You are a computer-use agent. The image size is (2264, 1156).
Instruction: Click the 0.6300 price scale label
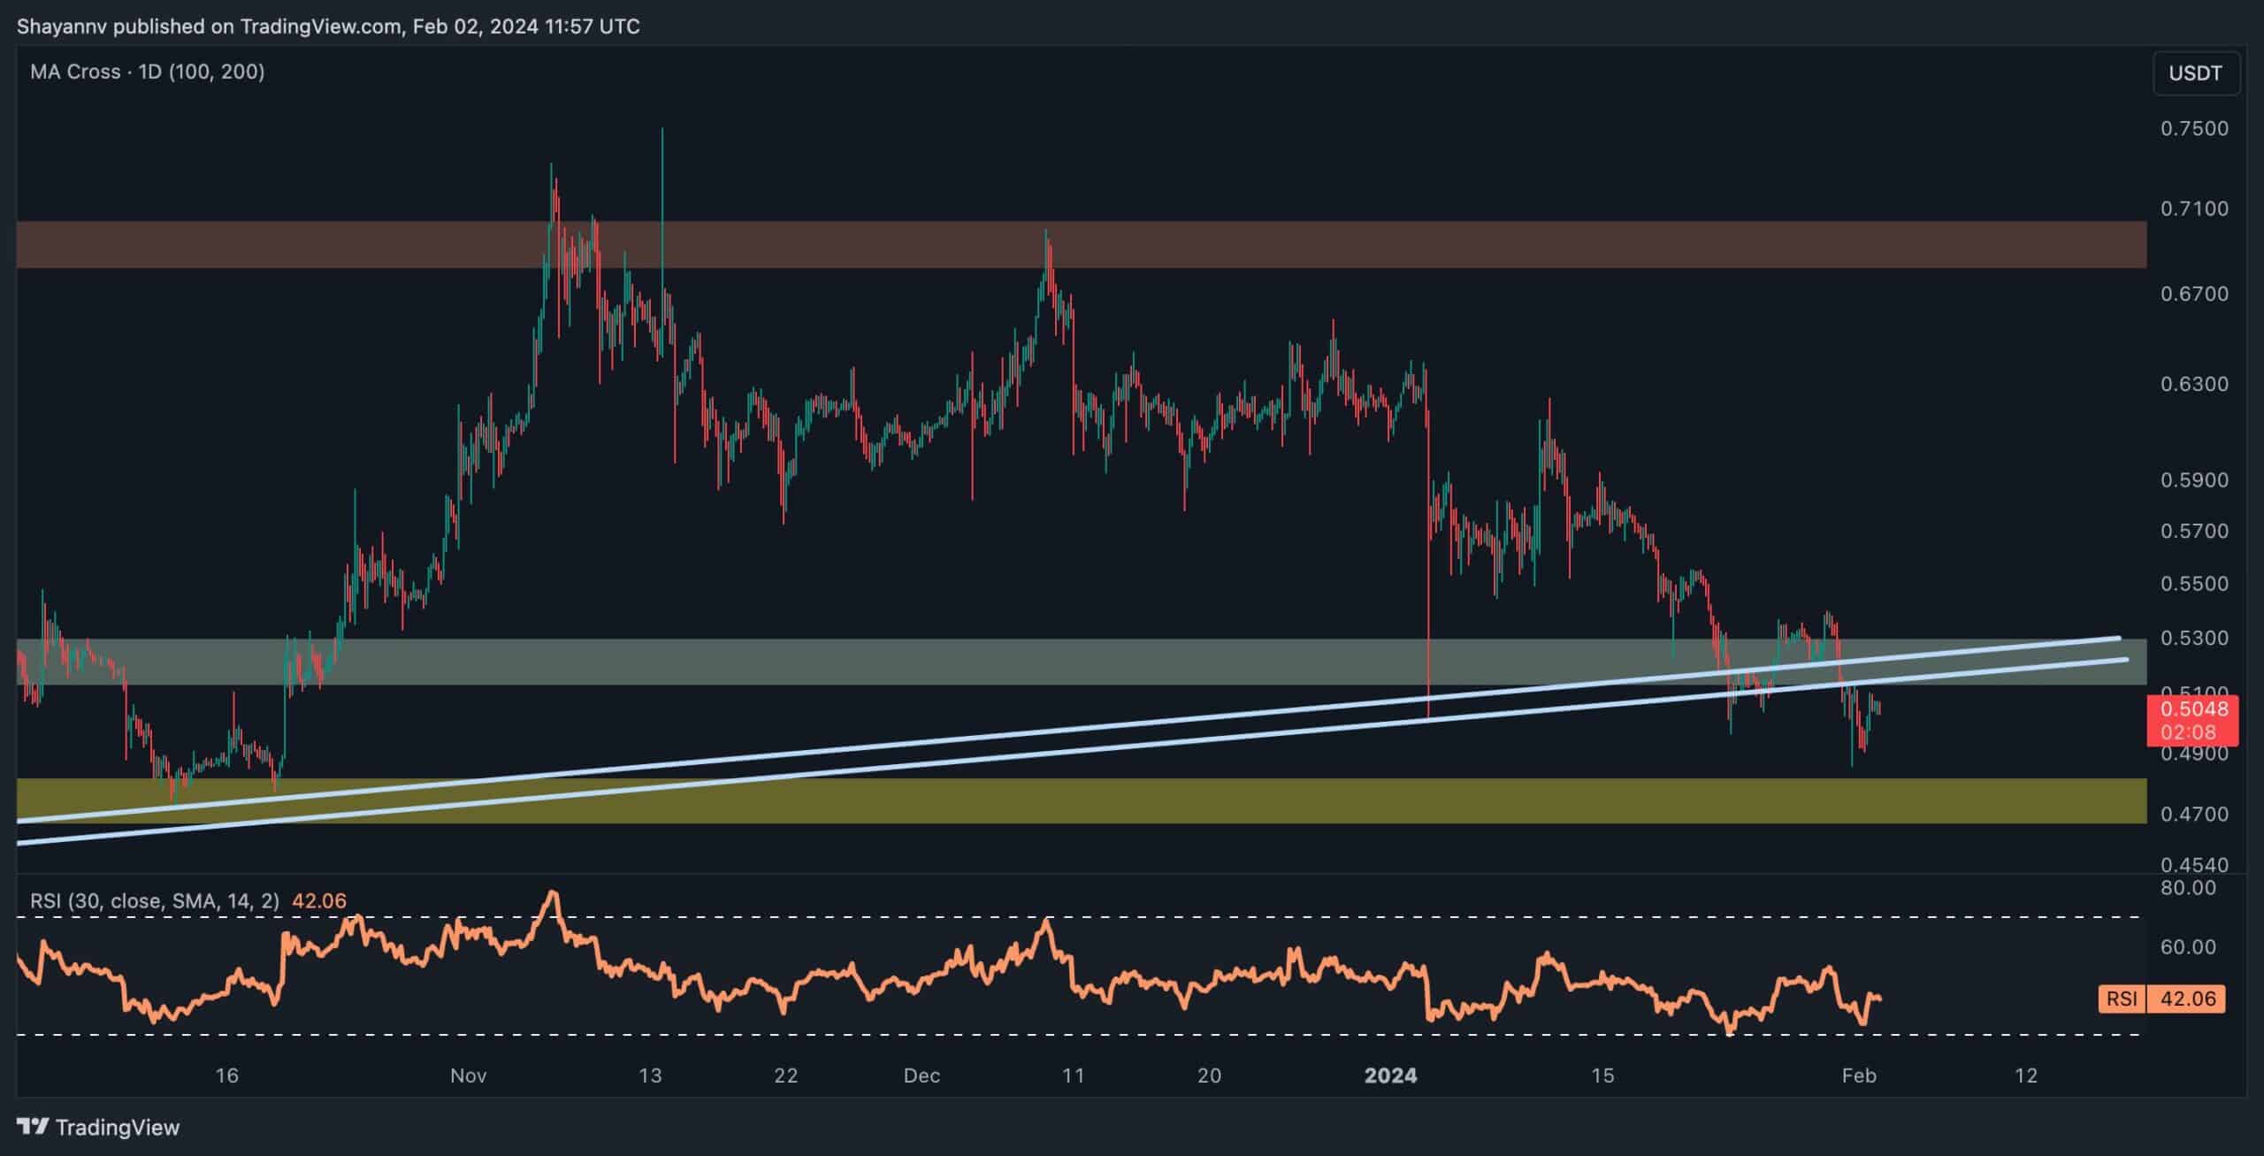pos(2194,385)
